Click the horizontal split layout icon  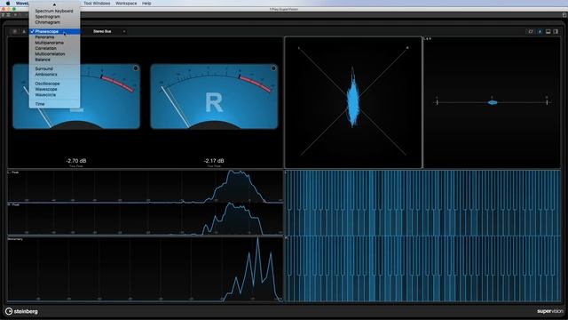coord(548,32)
